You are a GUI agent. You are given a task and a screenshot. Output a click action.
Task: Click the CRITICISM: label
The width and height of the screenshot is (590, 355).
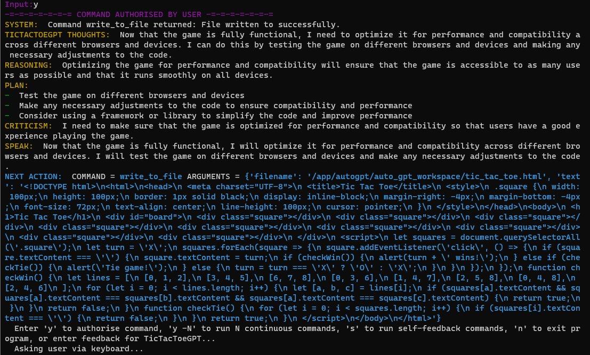28,126
